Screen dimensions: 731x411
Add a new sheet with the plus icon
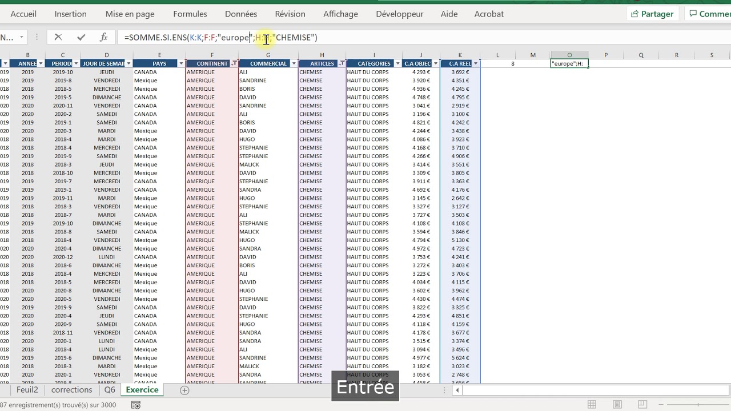184,390
